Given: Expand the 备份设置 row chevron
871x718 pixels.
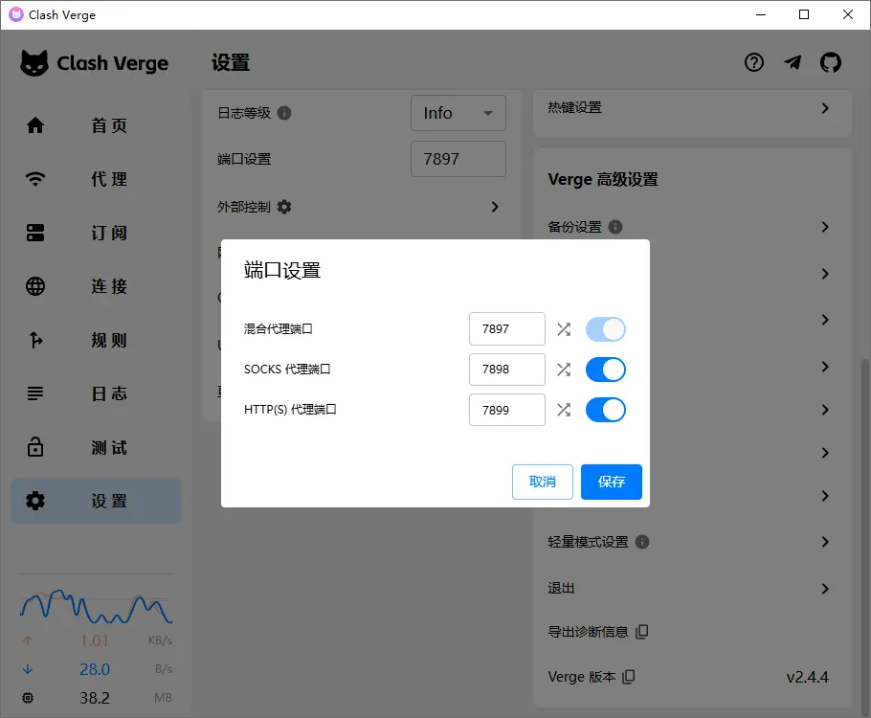Looking at the screenshot, I should (825, 227).
